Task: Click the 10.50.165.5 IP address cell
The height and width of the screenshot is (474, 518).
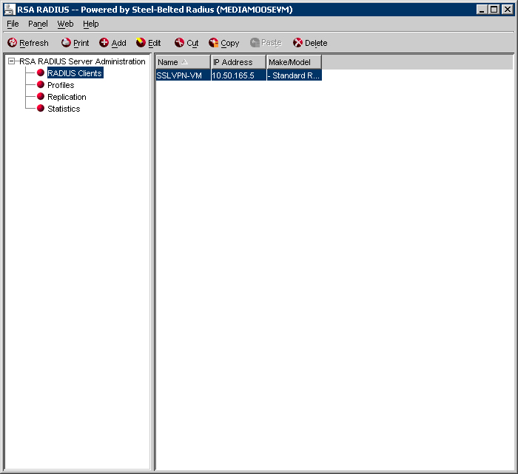Action: [x=238, y=75]
